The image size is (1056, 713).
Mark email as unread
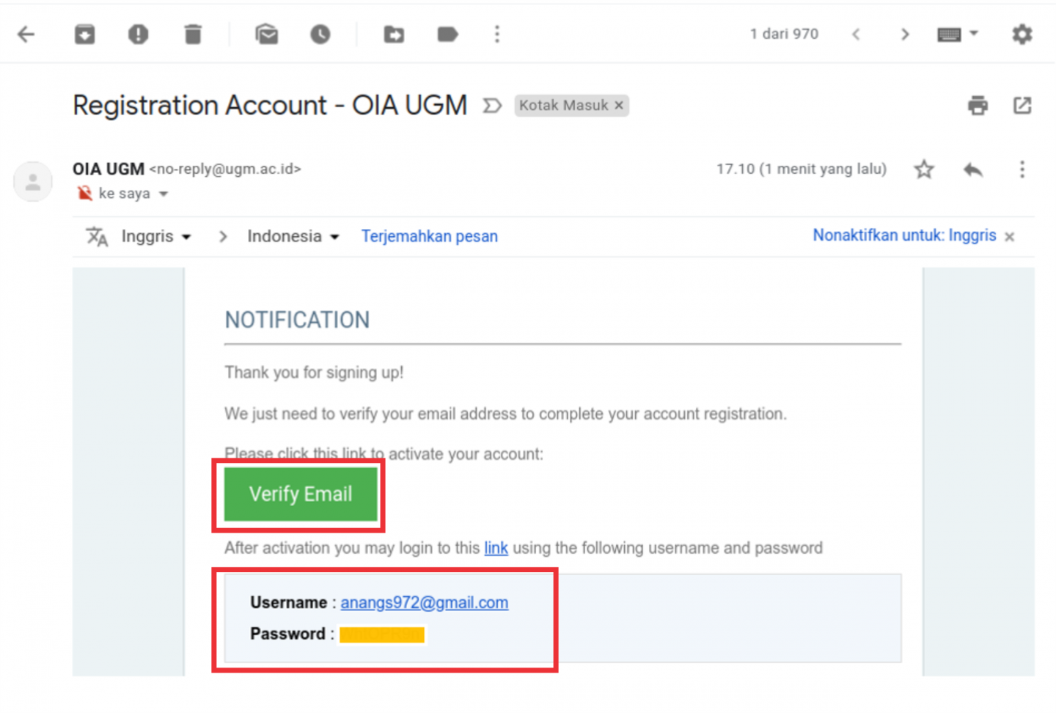coord(266,34)
